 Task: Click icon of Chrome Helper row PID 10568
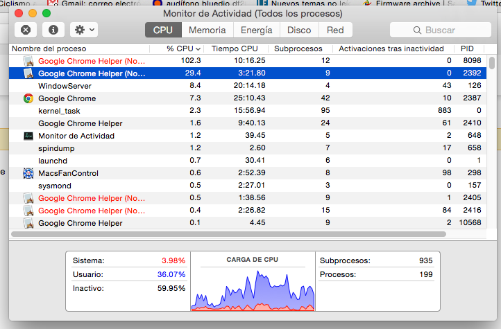tap(28, 223)
